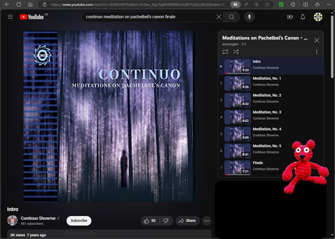The height and width of the screenshot is (239, 335).
Task: View site info via padlock icon
Action: point(45,4)
